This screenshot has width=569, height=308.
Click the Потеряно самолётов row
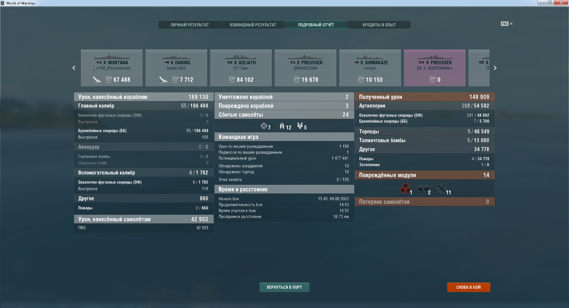tap(425, 202)
